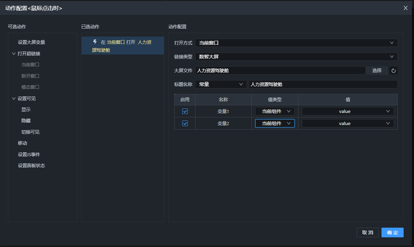This screenshot has width=414, height=247.
Task: Close the 动作配置 dialog with X
Action: click(406, 8)
